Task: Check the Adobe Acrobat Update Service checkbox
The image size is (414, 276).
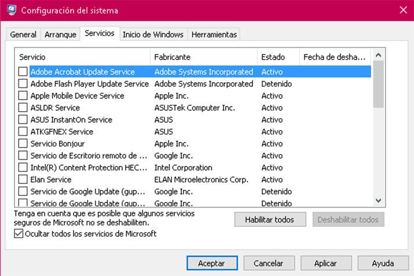Action: point(23,72)
